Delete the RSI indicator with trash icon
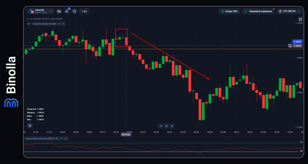This screenshot has height=164, width=308. coord(66,138)
